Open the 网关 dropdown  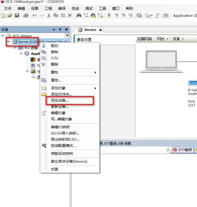(163, 39)
